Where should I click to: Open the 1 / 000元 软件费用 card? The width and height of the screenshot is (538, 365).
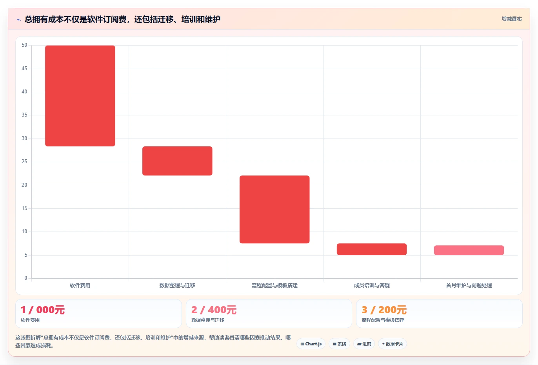tap(98, 314)
